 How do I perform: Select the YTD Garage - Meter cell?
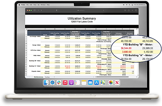(106, 49)
